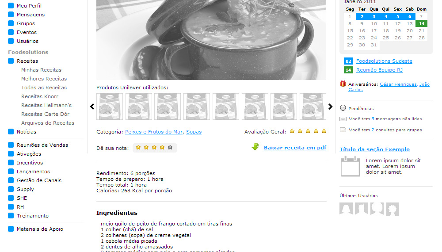442x252 pixels.
Task: Click the calendar icon under Título da seção
Action: coord(350,166)
